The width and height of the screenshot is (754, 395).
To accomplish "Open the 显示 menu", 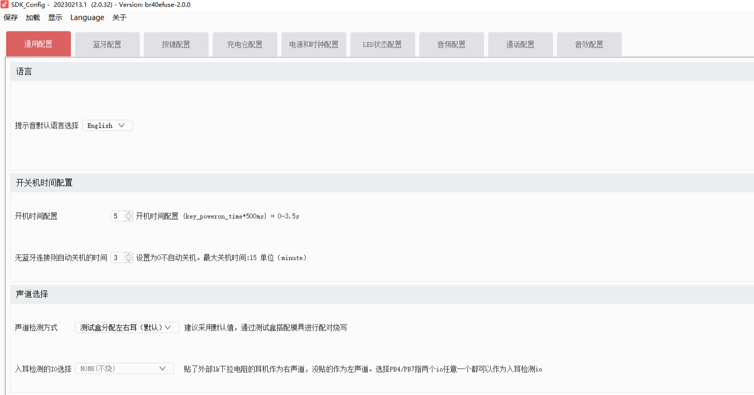I will pos(55,18).
